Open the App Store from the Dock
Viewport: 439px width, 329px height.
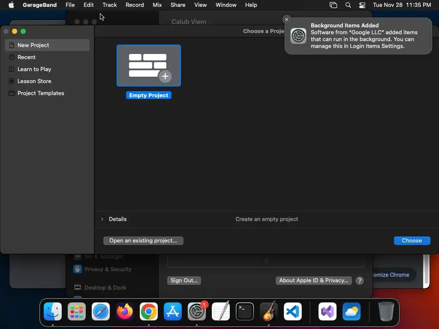tap(173, 311)
